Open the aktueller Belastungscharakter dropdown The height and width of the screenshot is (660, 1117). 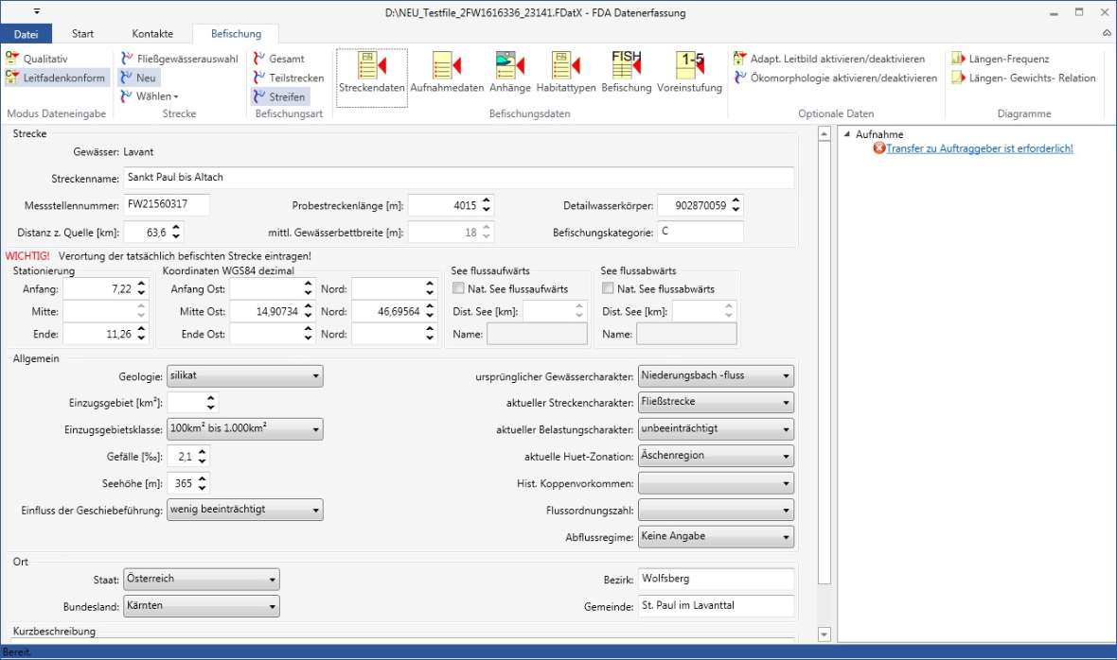(x=716, y=429)
